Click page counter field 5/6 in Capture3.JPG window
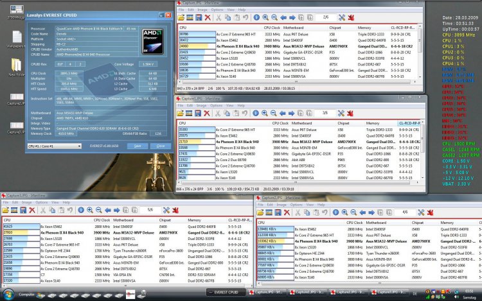 coord(150,210)
